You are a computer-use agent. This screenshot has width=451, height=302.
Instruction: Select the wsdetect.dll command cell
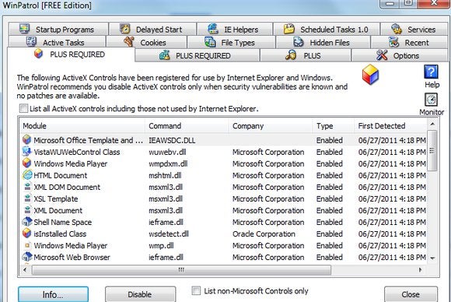click(x=169, y=234)
